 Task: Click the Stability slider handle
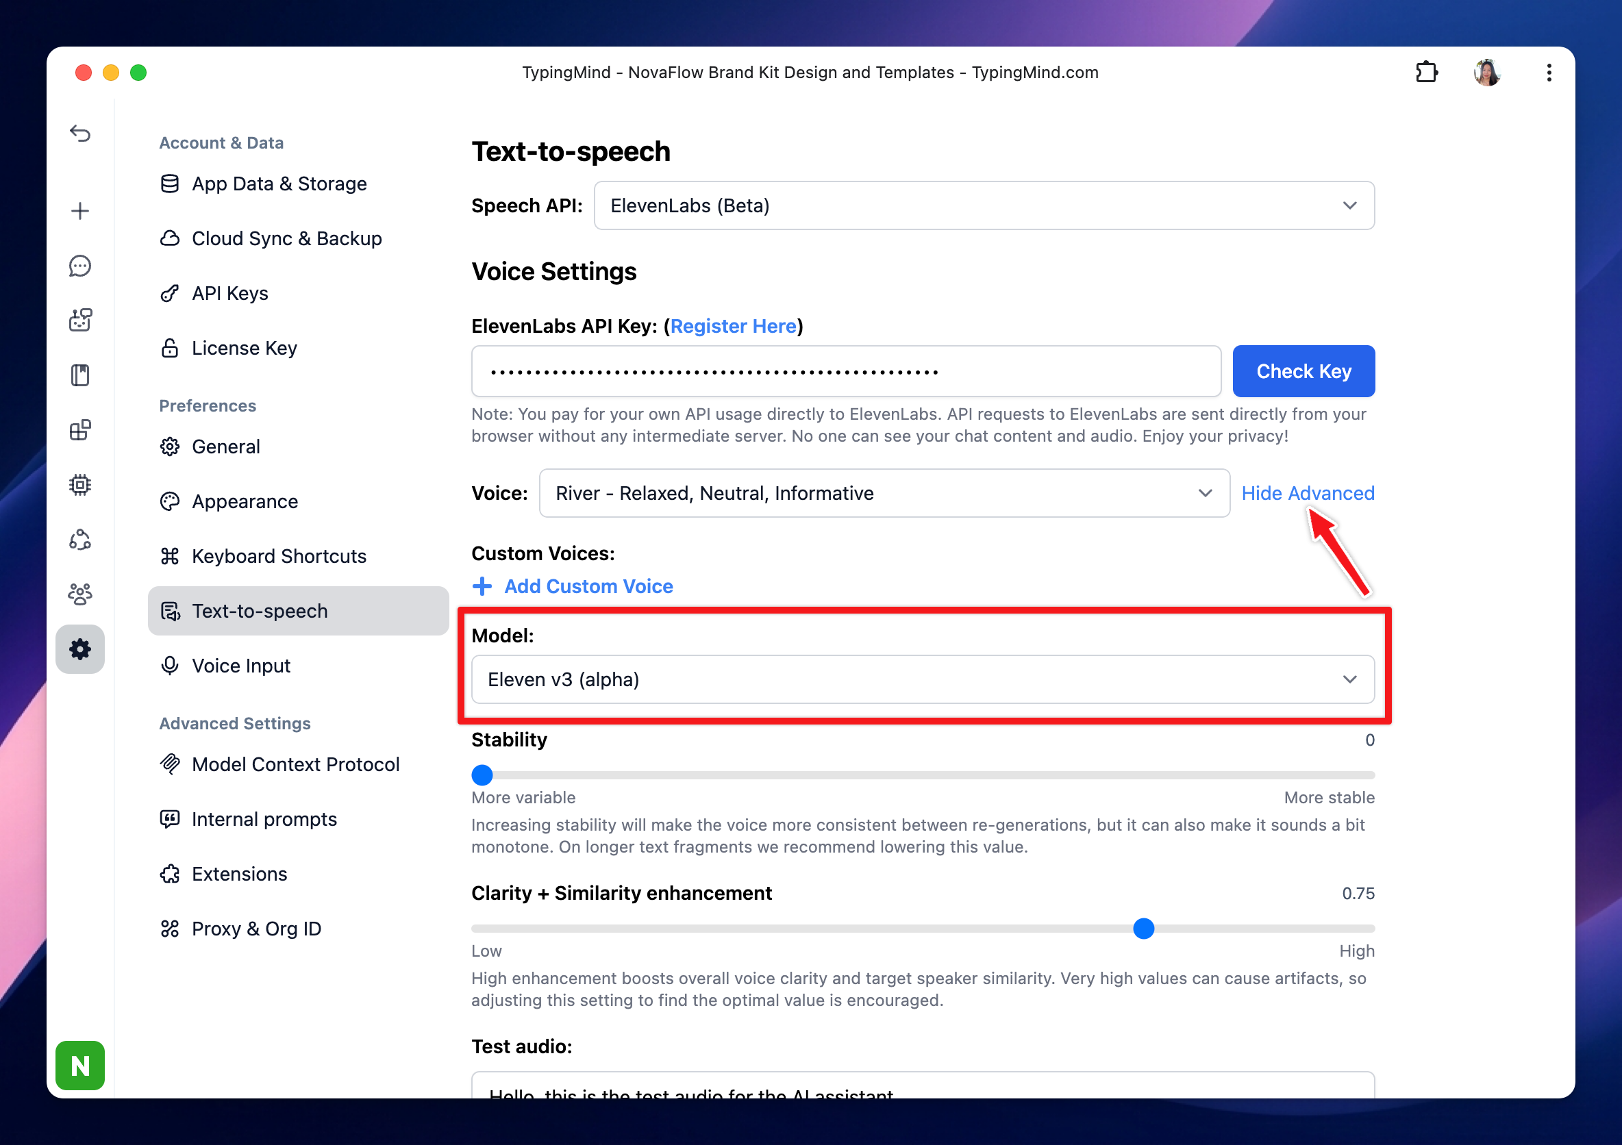coord(482,776)
